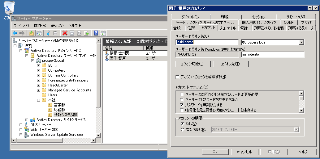Collapse the 本社 OU node
This screenshot has height=159, width=320.
[x=38, y=100]
